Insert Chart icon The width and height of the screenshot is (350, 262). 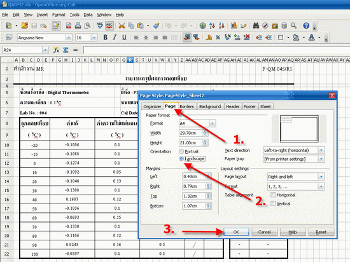pyautogui.click(x=234, y=25)
